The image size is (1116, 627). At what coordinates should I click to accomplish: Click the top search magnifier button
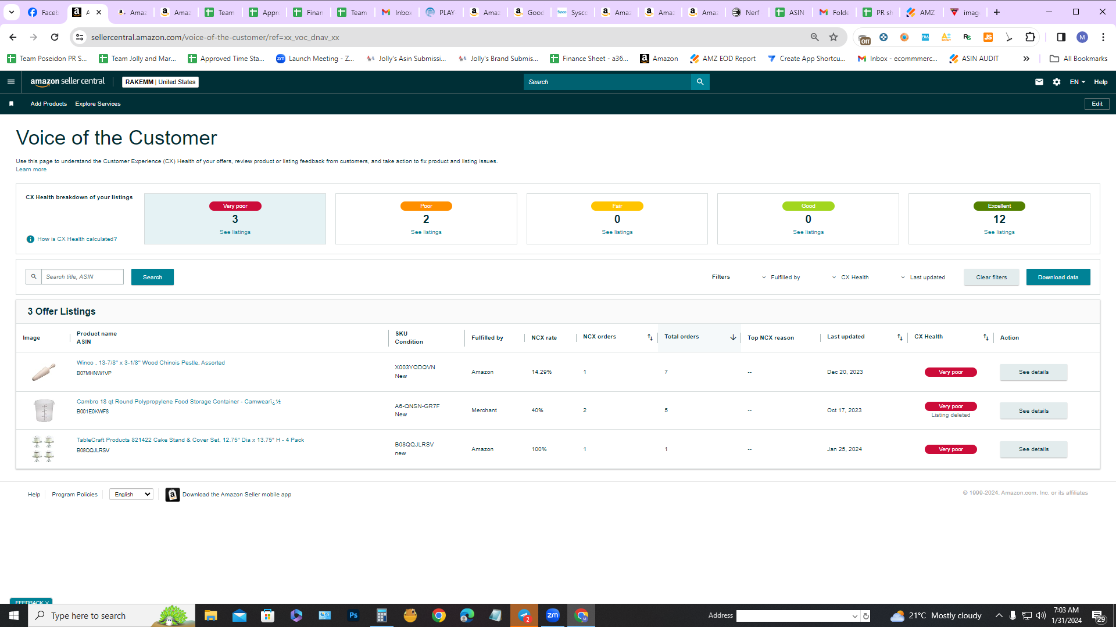(700, 82)
